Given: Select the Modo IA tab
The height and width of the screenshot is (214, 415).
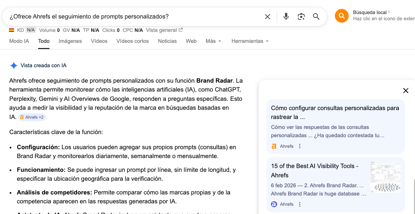Looking at the screenshot, I should coord(19,41).
